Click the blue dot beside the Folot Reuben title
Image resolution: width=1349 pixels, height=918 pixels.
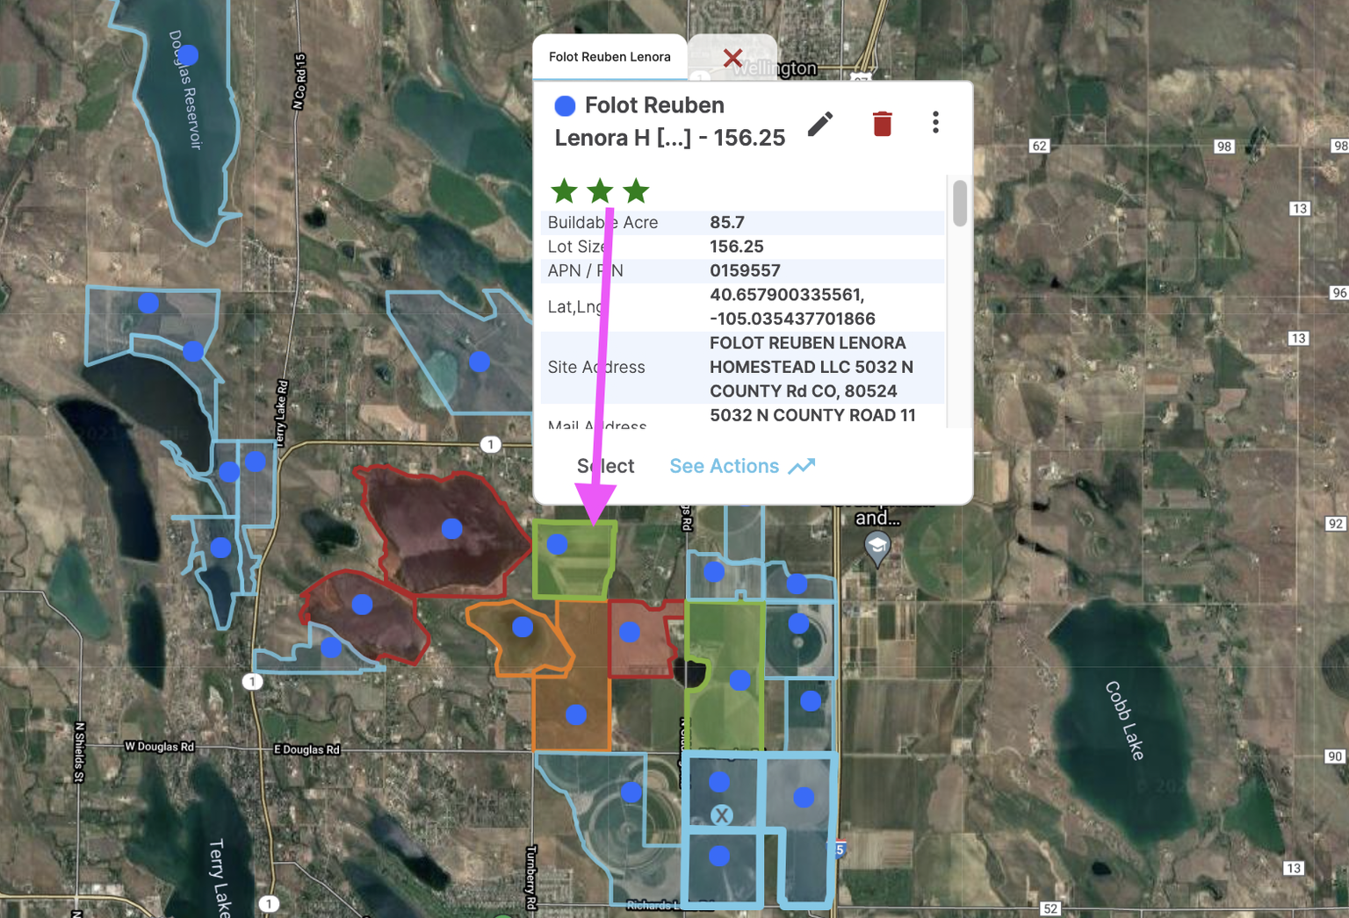(565, 105)
